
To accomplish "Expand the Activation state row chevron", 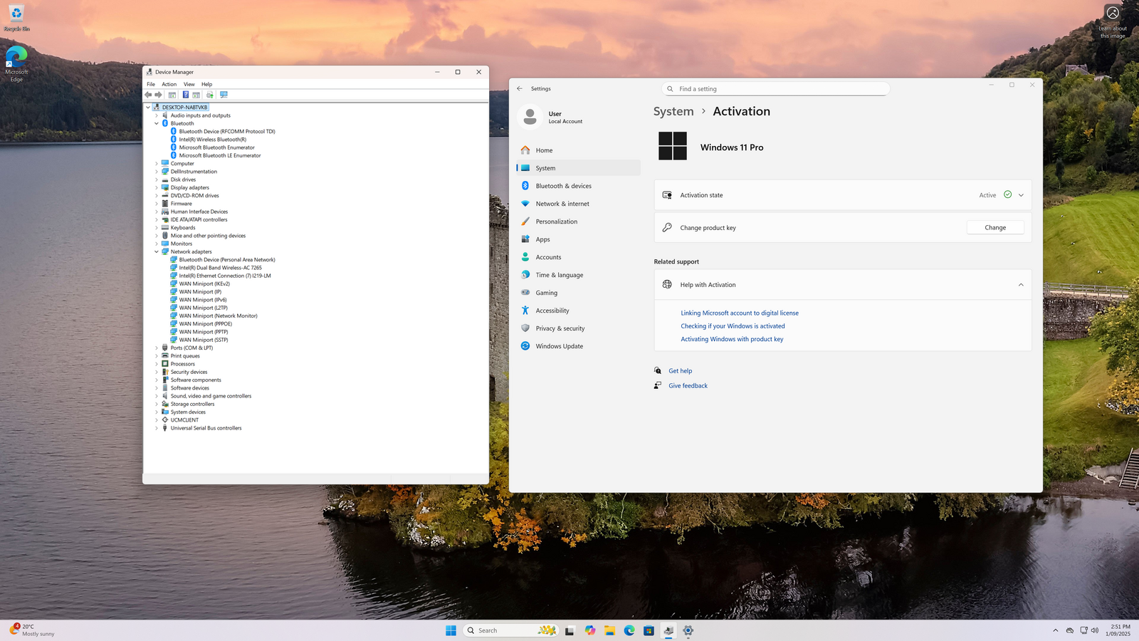I will [1021, 195].
